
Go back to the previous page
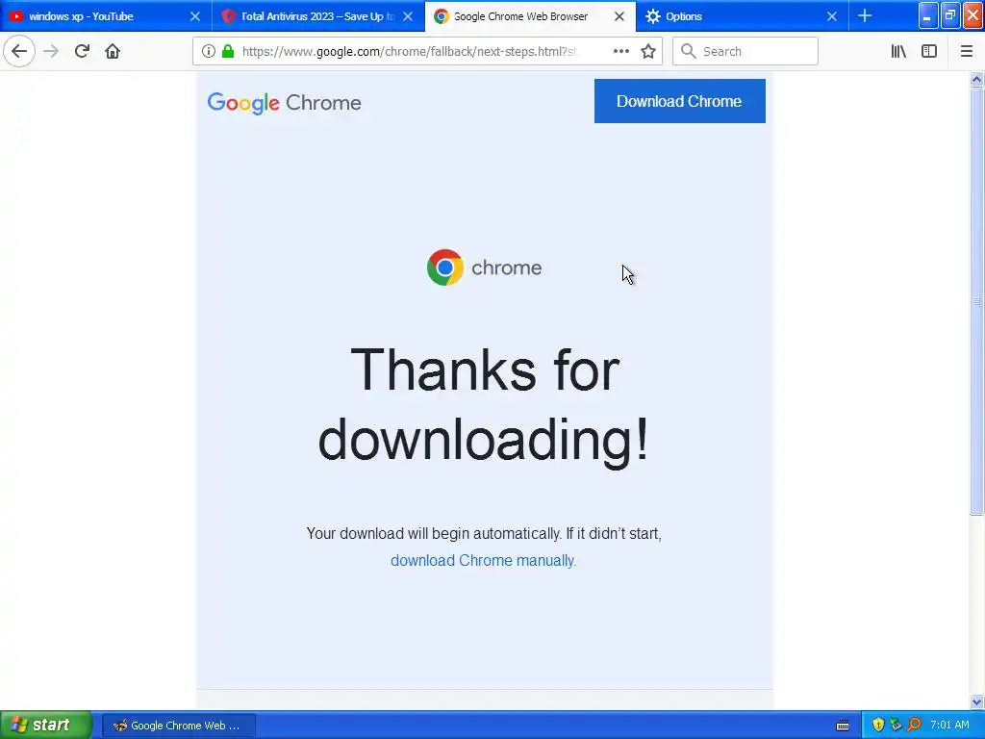coord(19,51)
